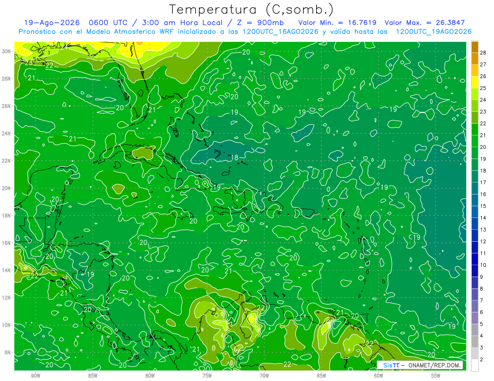The image size is (494, 381).
Task: Click the '75W' longitude axis label
Action: click(x=207, y=376)
